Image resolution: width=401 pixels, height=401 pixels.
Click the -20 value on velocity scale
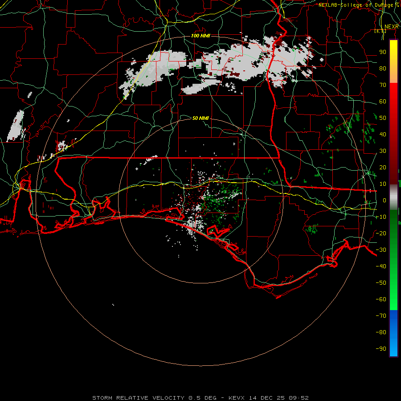pos(381,233)
